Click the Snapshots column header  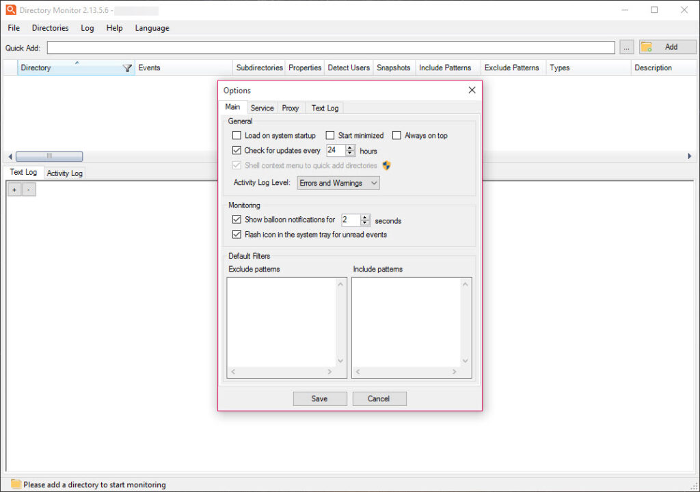click(x=394, y=68)
